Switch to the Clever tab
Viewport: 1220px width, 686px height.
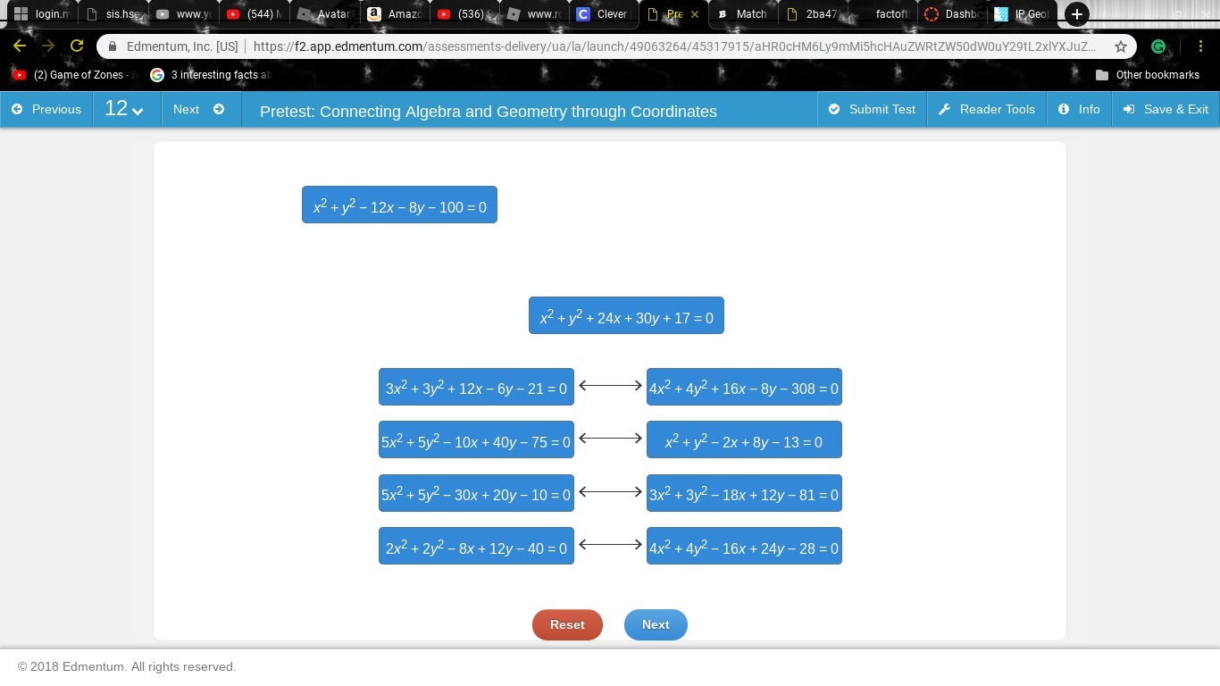click(604, 14)
